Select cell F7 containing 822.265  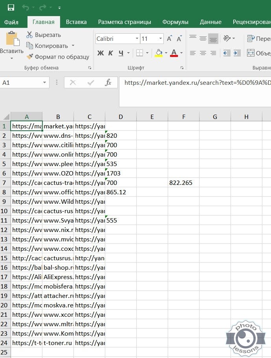[183, 183]
